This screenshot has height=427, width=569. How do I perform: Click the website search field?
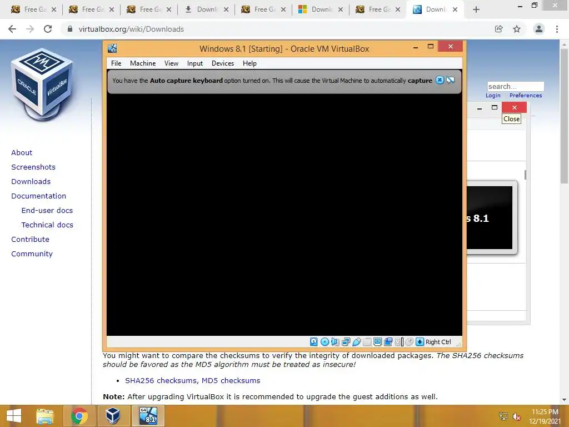[x=516, y=86]
